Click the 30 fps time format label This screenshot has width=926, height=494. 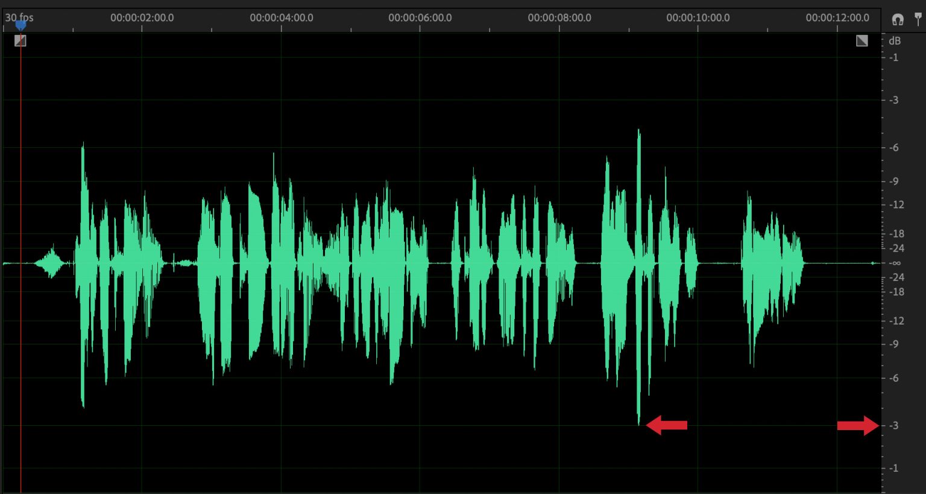point(19,17)
